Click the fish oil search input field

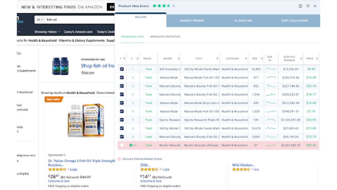[80, 20]
